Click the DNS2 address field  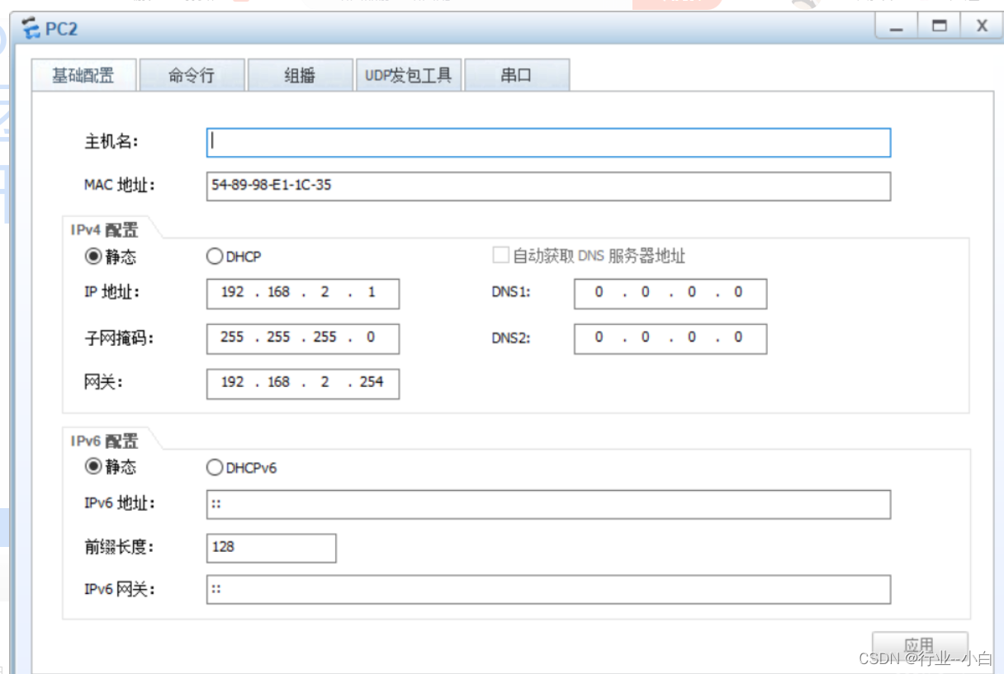tap(670, 338)
